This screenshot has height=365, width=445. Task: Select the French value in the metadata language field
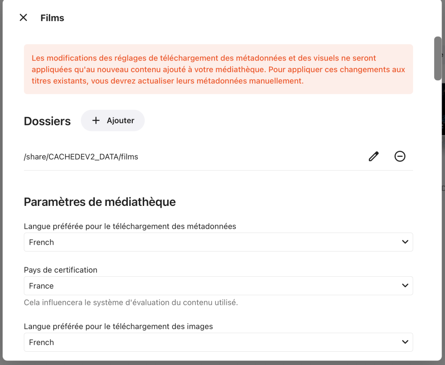[41, 242]
